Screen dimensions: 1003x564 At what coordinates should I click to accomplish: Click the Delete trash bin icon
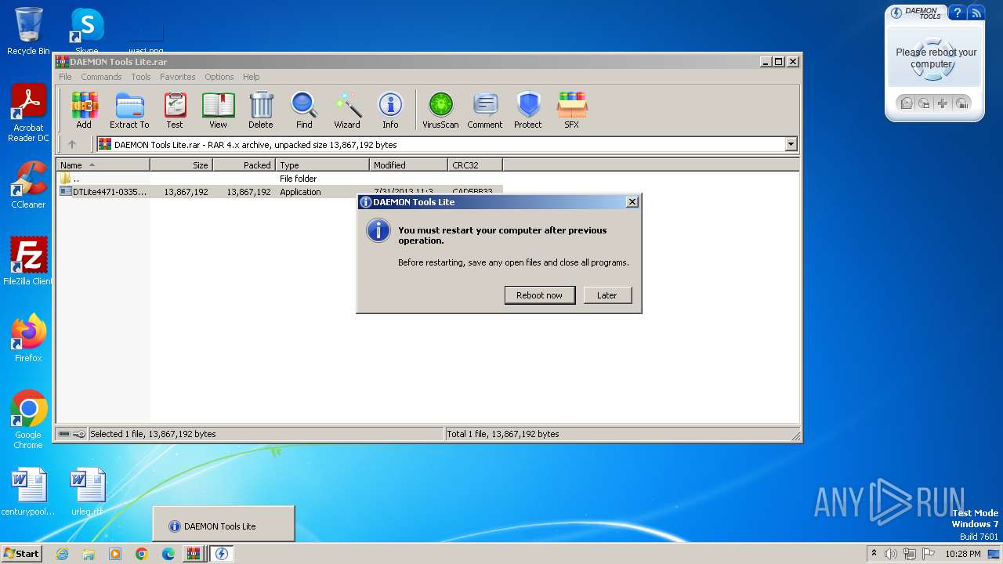pos(261,110)
